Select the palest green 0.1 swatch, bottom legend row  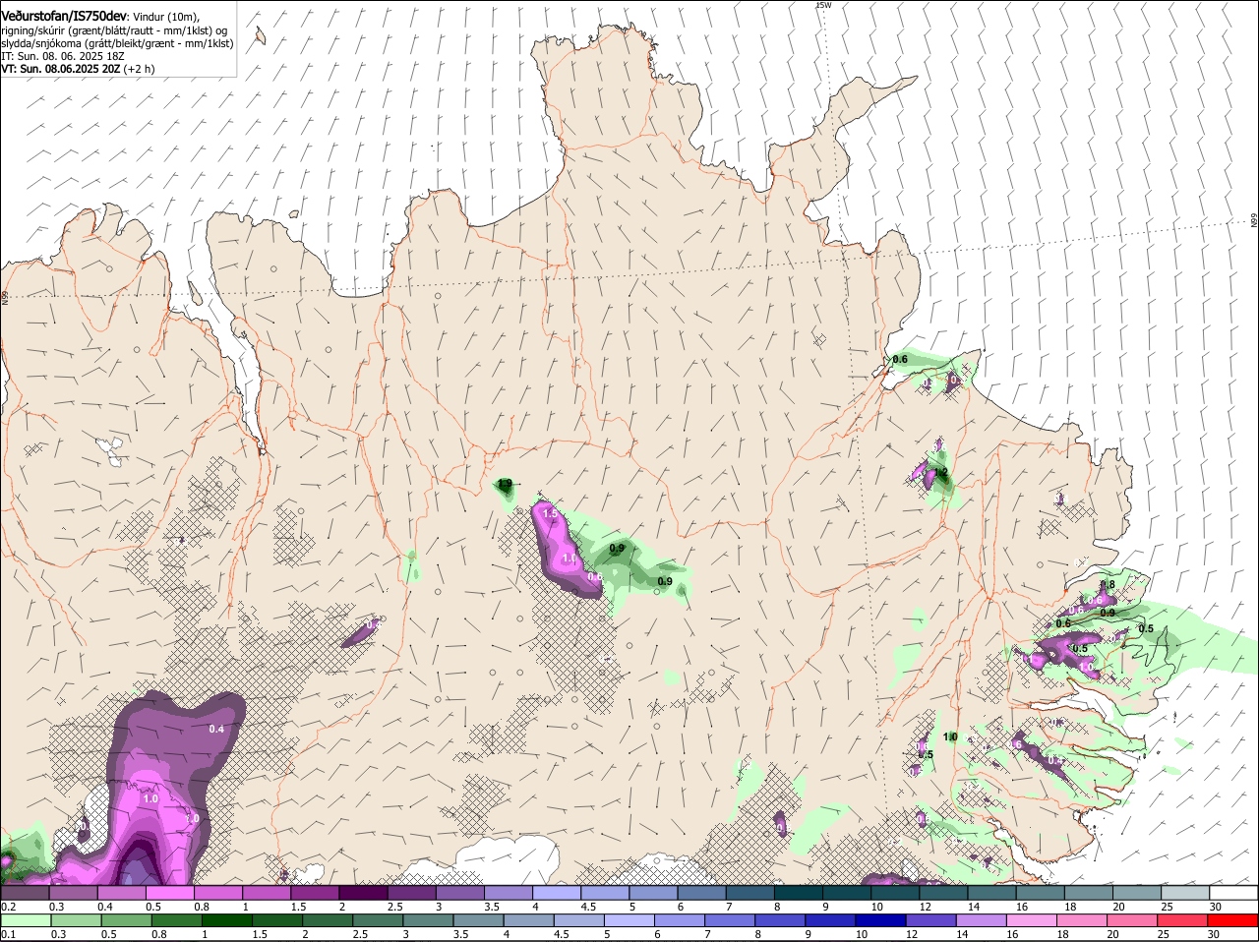25,920
